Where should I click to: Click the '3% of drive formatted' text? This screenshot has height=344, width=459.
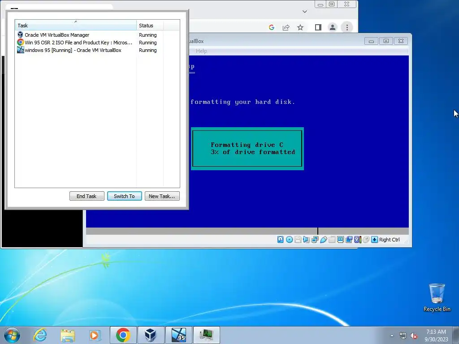click(x=253, y=152)
